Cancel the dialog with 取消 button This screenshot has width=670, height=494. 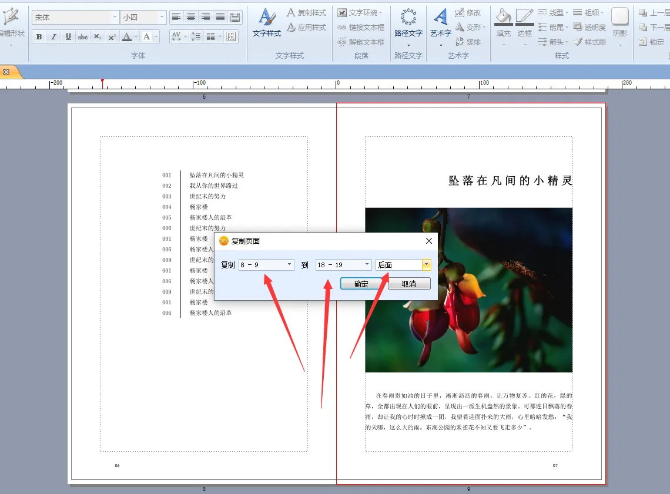pyautogui.click(x=409, y=284)
